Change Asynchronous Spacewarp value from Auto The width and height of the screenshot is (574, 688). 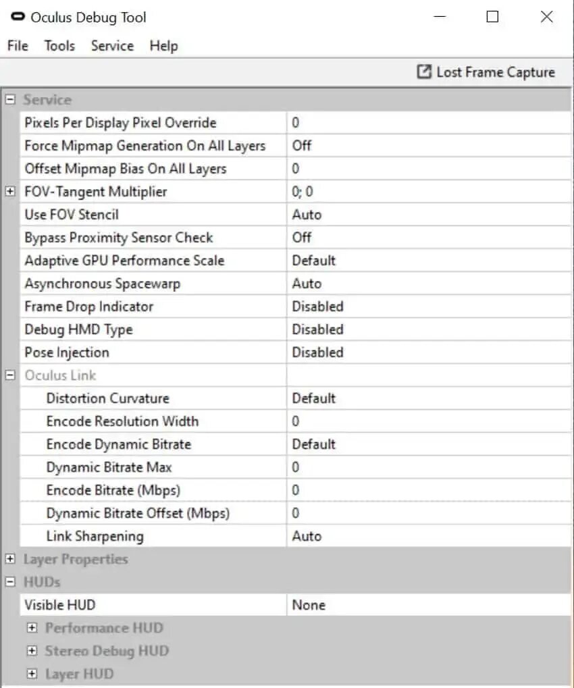pyautogui.click(x=429, y=284)
